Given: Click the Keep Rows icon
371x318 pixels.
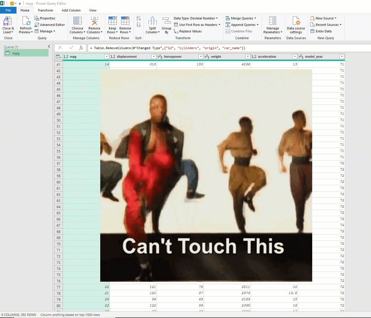Looking at the screenshot, I should click(112, 21).
